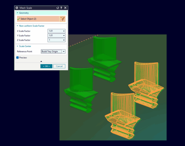185x146 pixels.
Task: Open the X Scale Factor dropdown arrow
Action: click(x=64, y=31)
